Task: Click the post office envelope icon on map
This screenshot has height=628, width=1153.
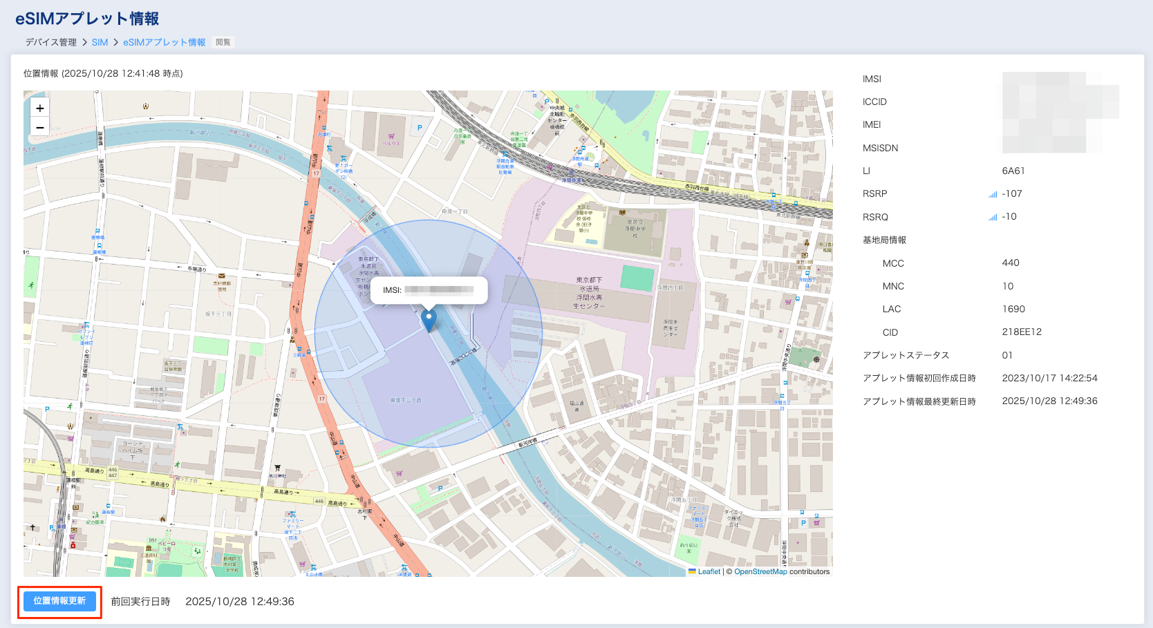Action: click(221, 276)
